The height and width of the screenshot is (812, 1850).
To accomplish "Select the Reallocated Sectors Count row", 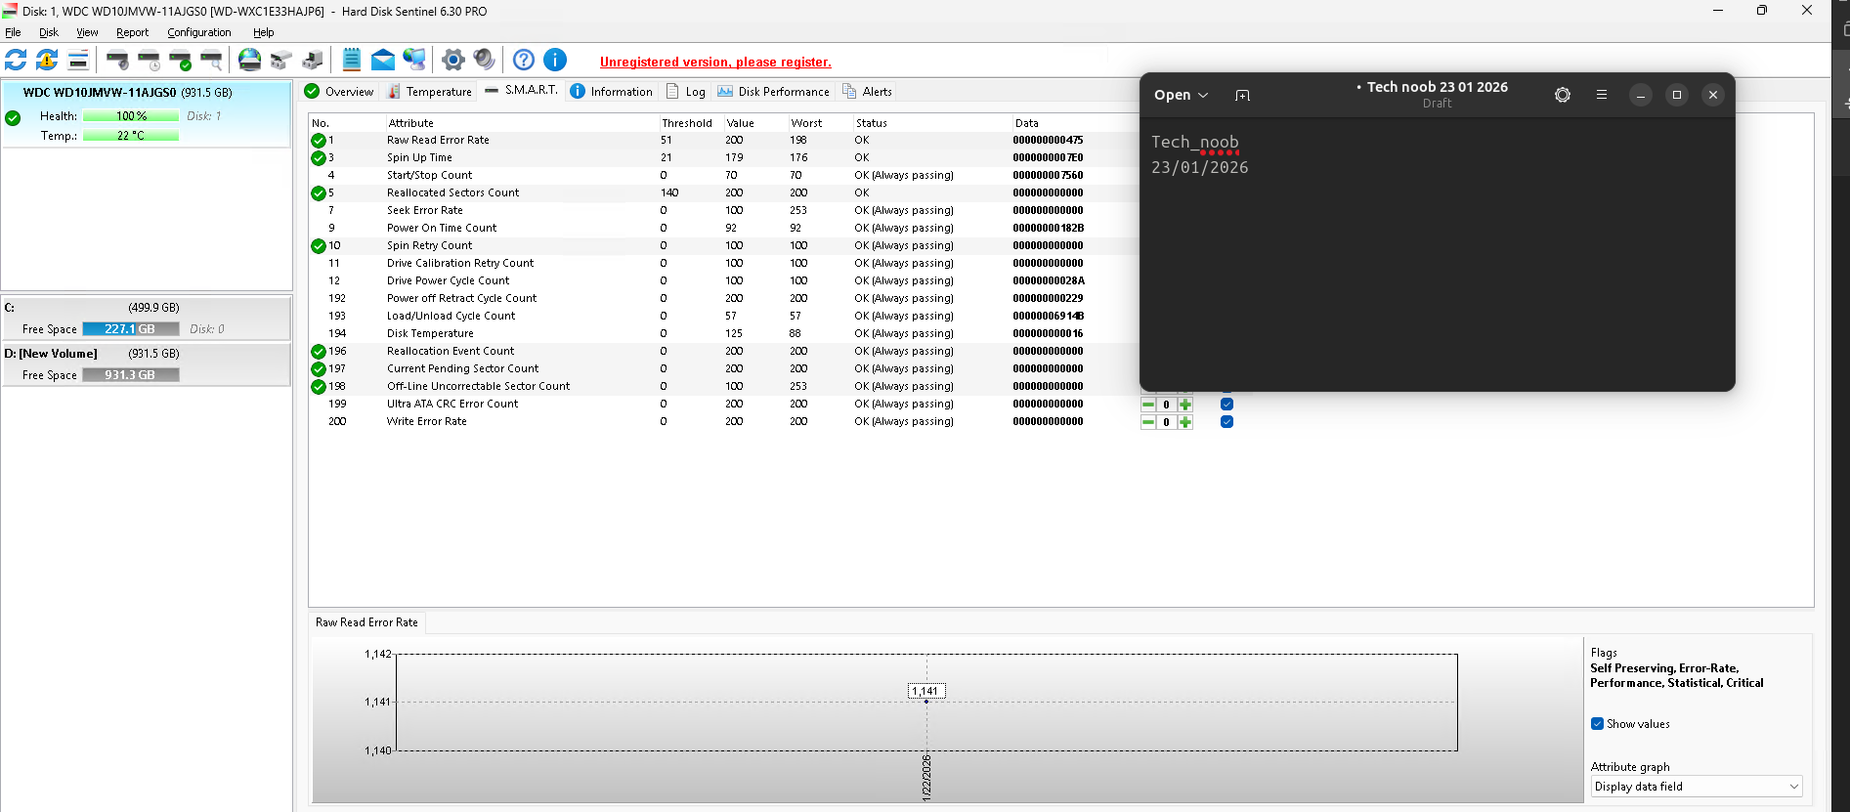I will coord(452,192).
